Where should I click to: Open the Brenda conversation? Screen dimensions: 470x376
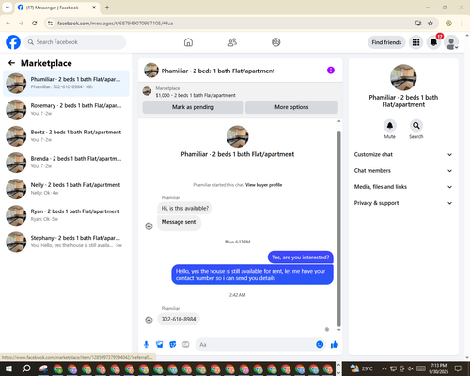66,163
